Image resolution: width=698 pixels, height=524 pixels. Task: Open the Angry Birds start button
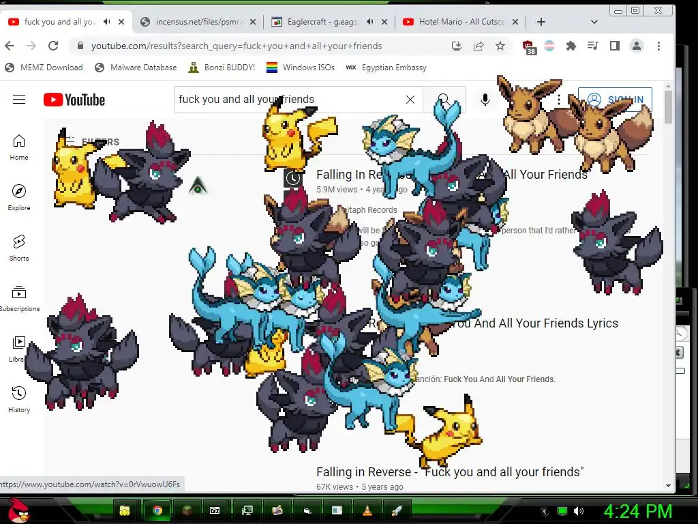pyautogui.click(x=18, y=510)
